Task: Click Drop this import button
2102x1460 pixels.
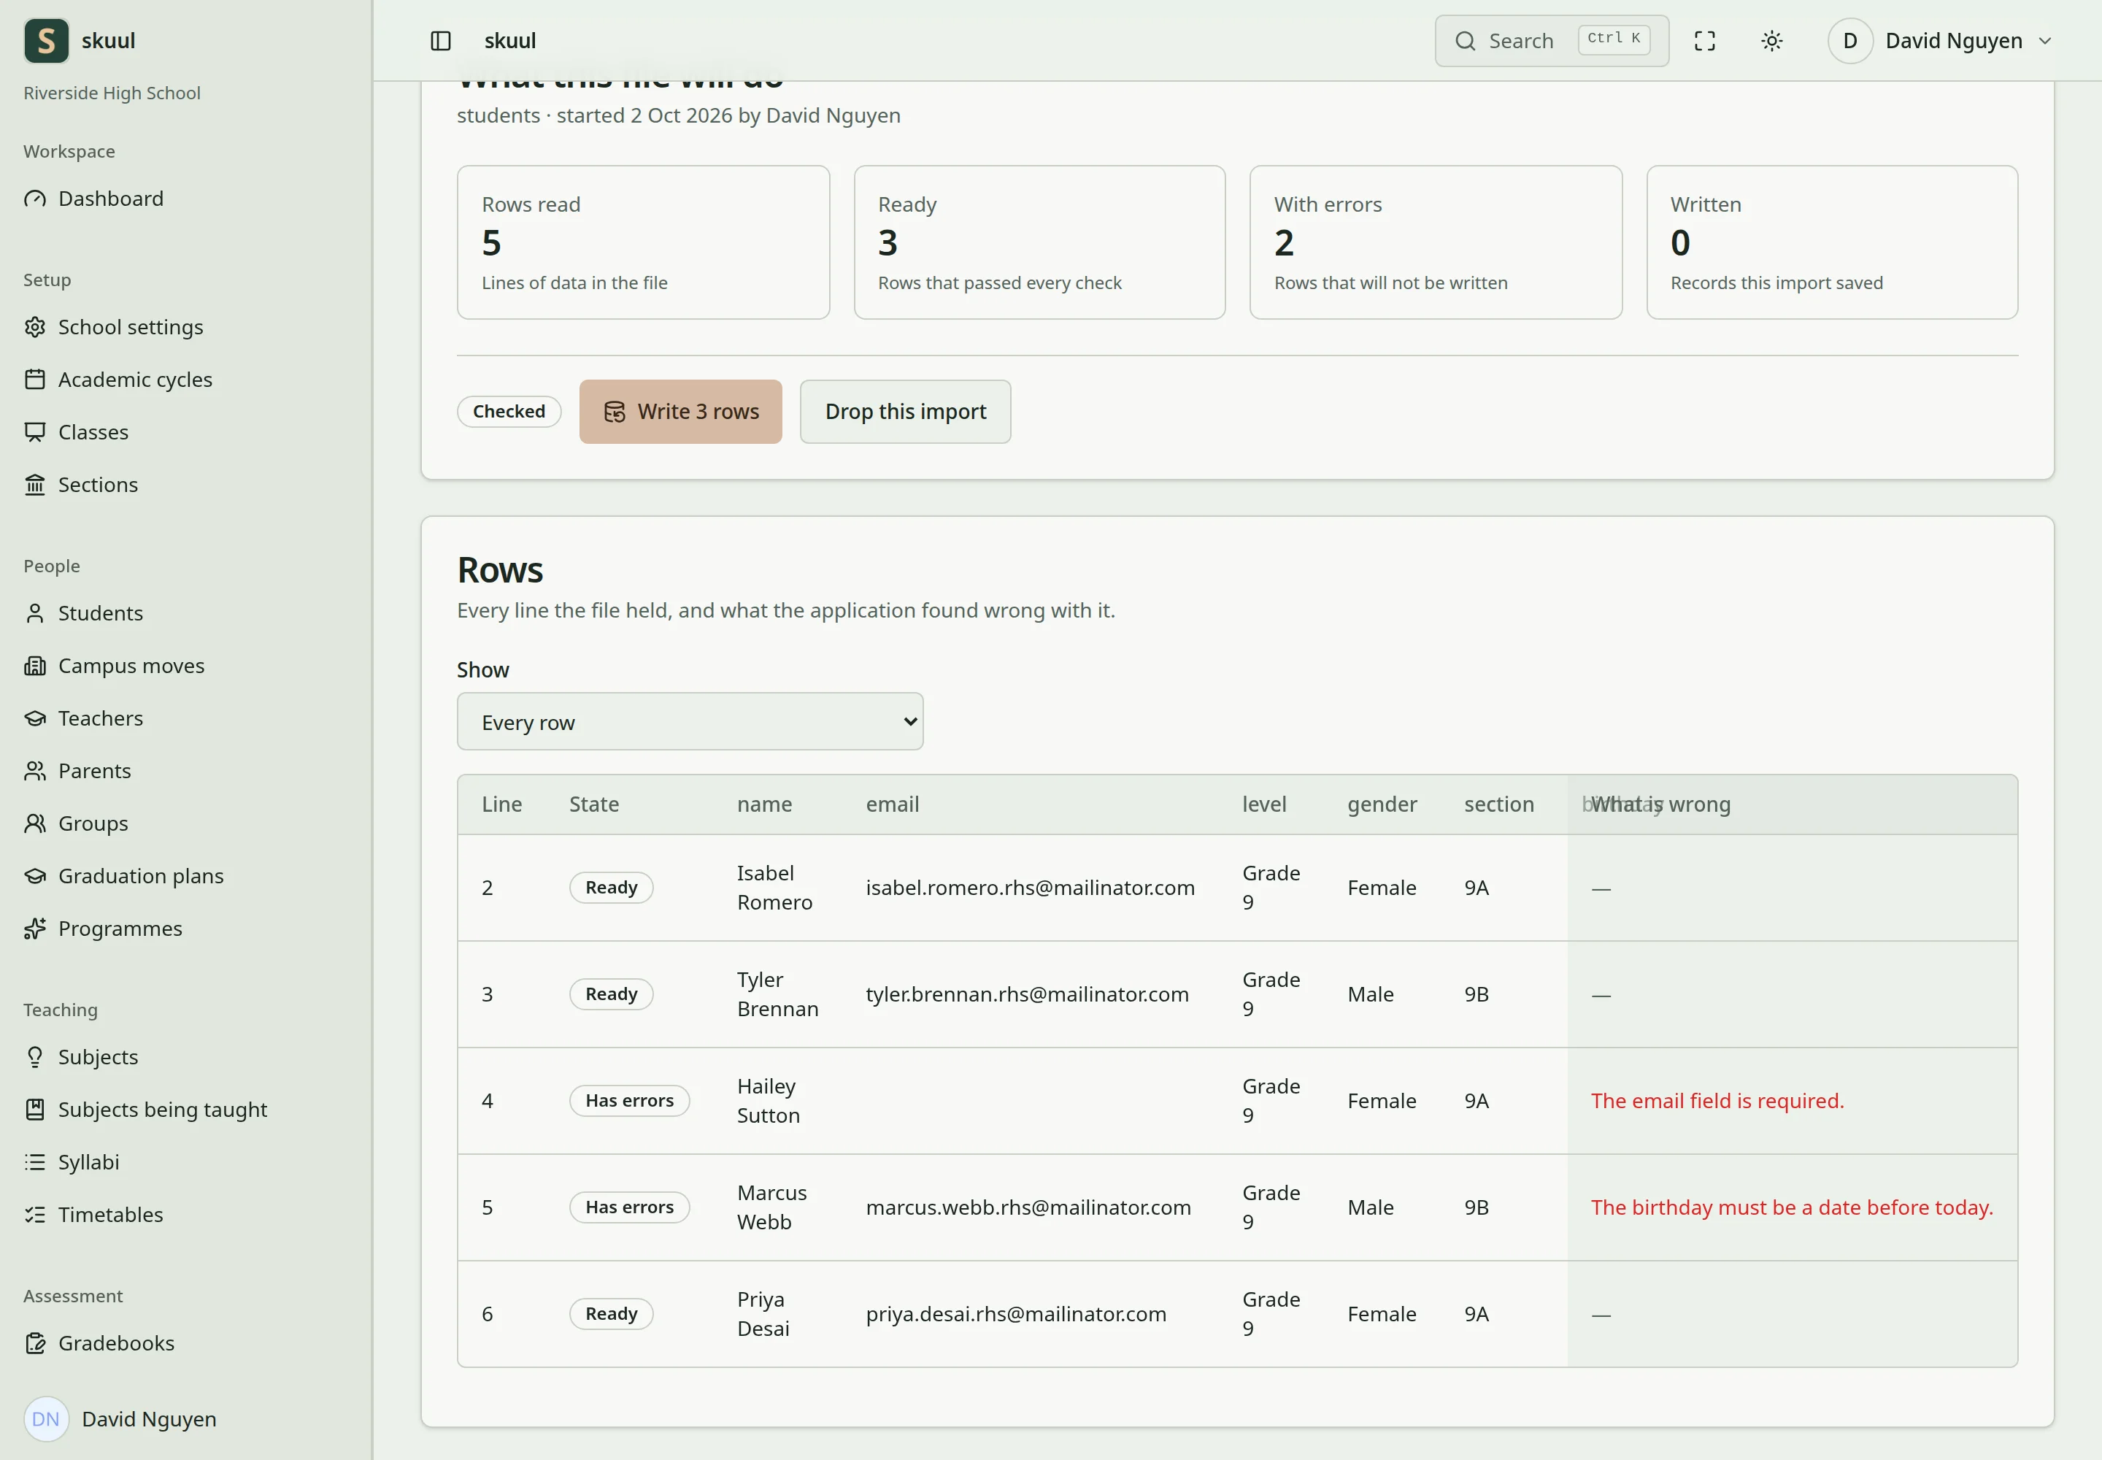Action: (906, 412)
